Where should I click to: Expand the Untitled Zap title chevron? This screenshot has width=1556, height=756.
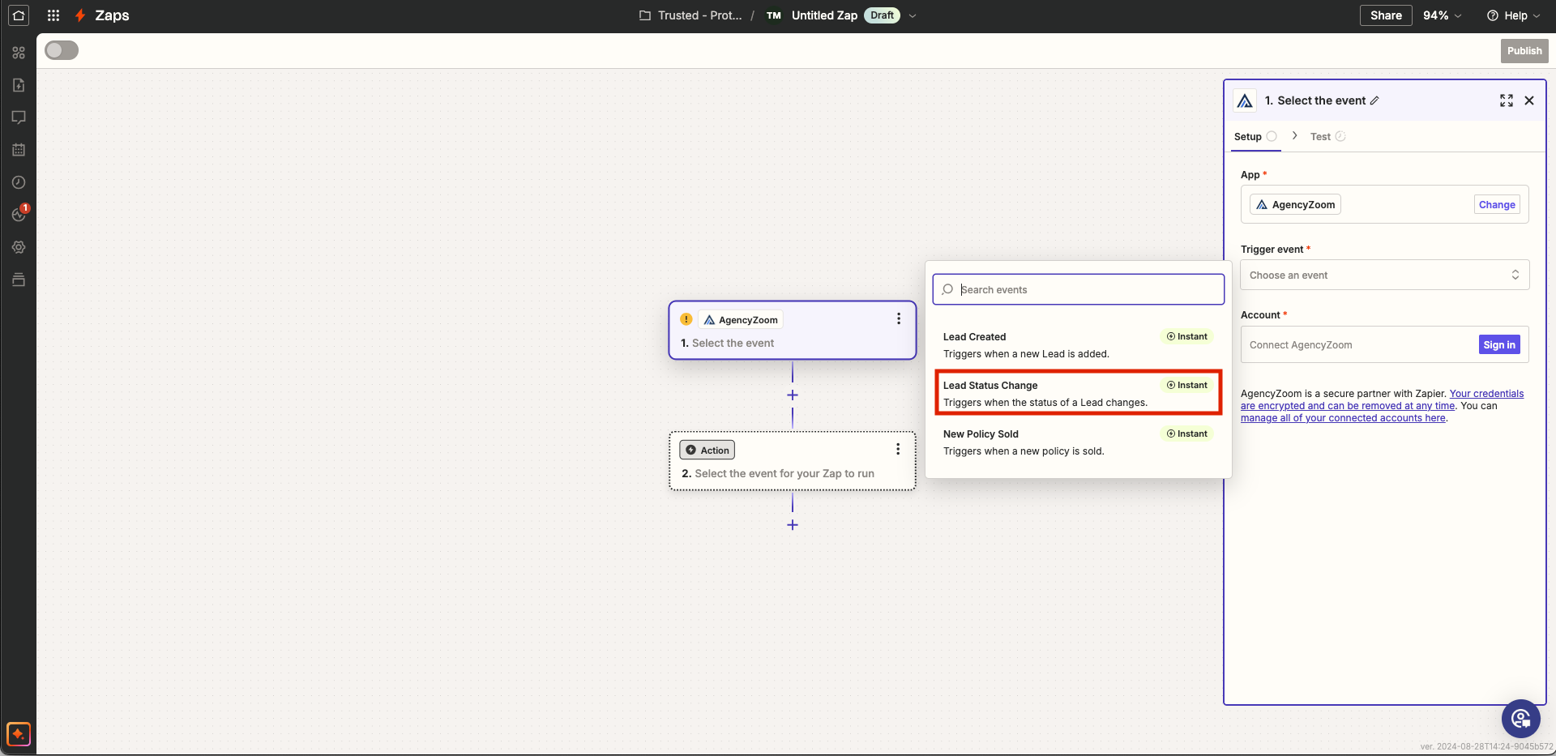pos(913,15)
